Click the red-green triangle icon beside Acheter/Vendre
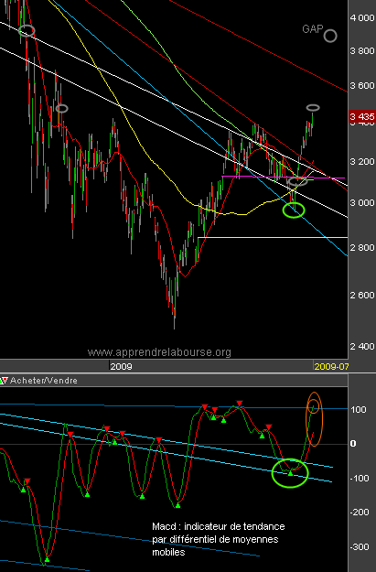376x572 pixels. [4, 381]
